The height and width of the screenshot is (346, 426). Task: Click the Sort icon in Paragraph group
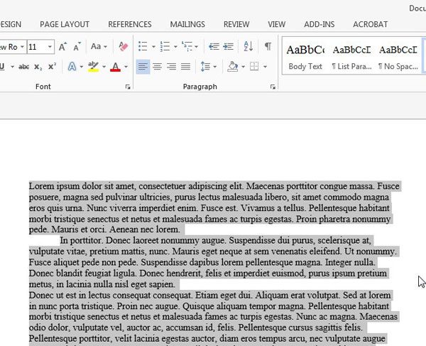[248, 47]
